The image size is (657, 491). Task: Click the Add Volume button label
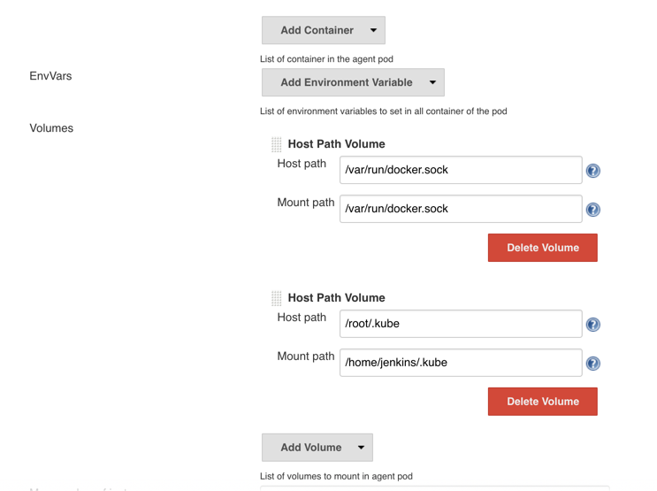[310, 448]
